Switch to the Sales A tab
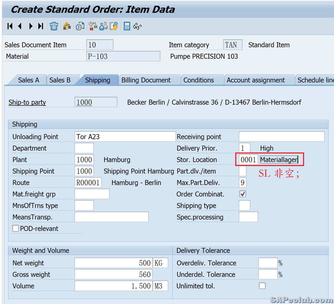This screenshot has height=304, width=334. pyautogui.click(x=28, y=80)
